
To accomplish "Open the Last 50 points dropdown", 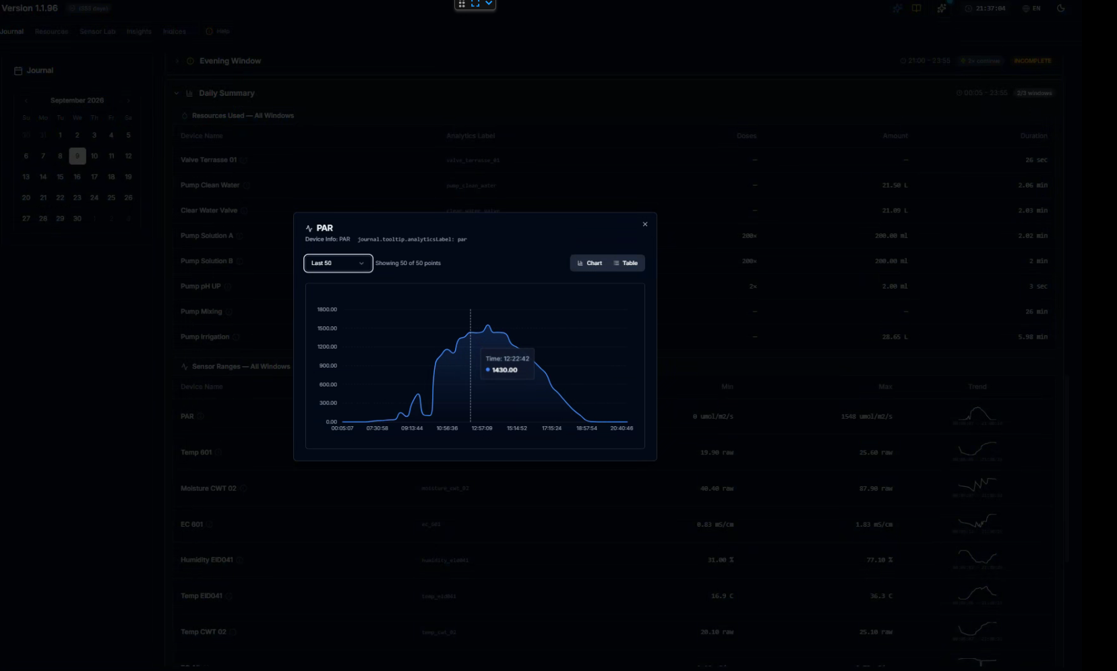I will coord(338,263).
